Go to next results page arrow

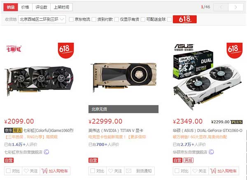[236, 7]
